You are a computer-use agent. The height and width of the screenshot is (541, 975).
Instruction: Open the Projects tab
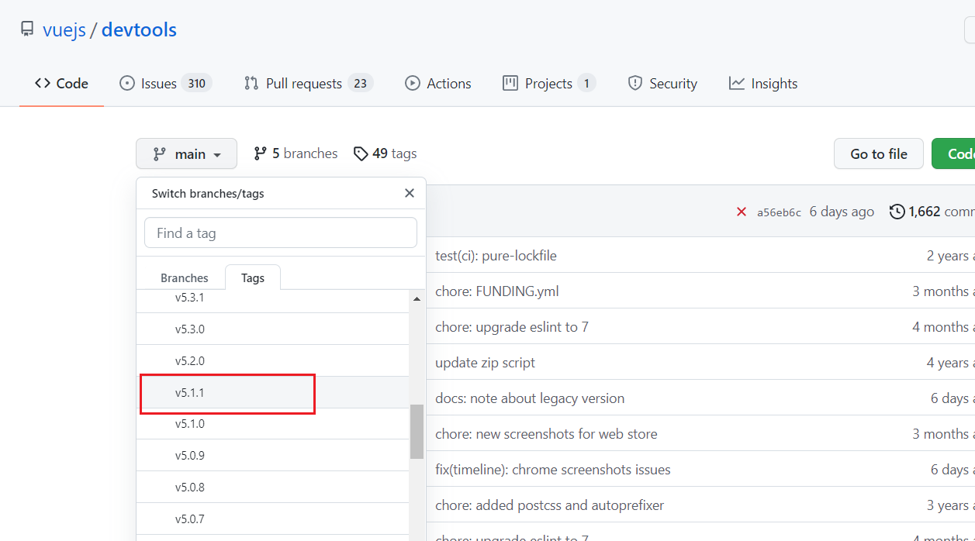[548, 84]
